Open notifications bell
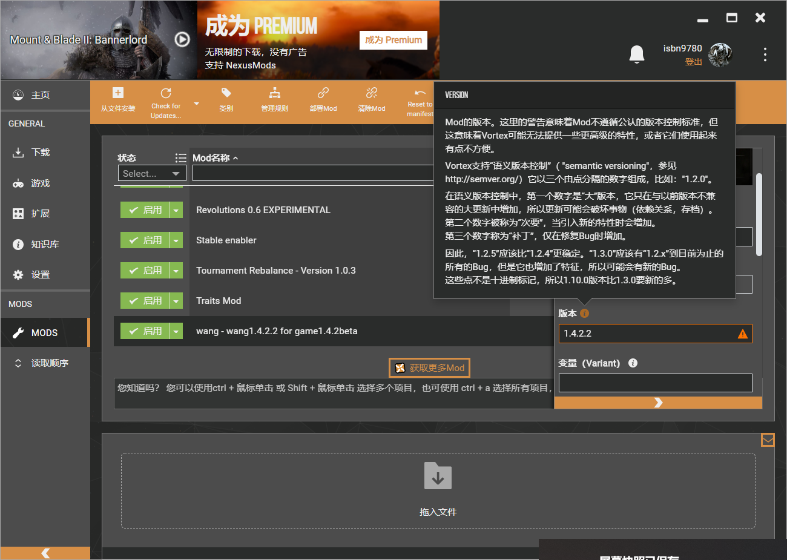The image size is (787, 560). tap(636, 54)
